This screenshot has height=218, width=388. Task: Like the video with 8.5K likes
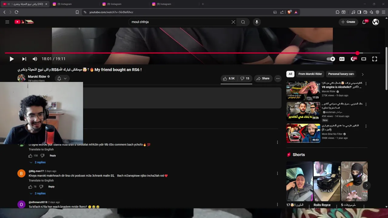[x=229, y=78]
